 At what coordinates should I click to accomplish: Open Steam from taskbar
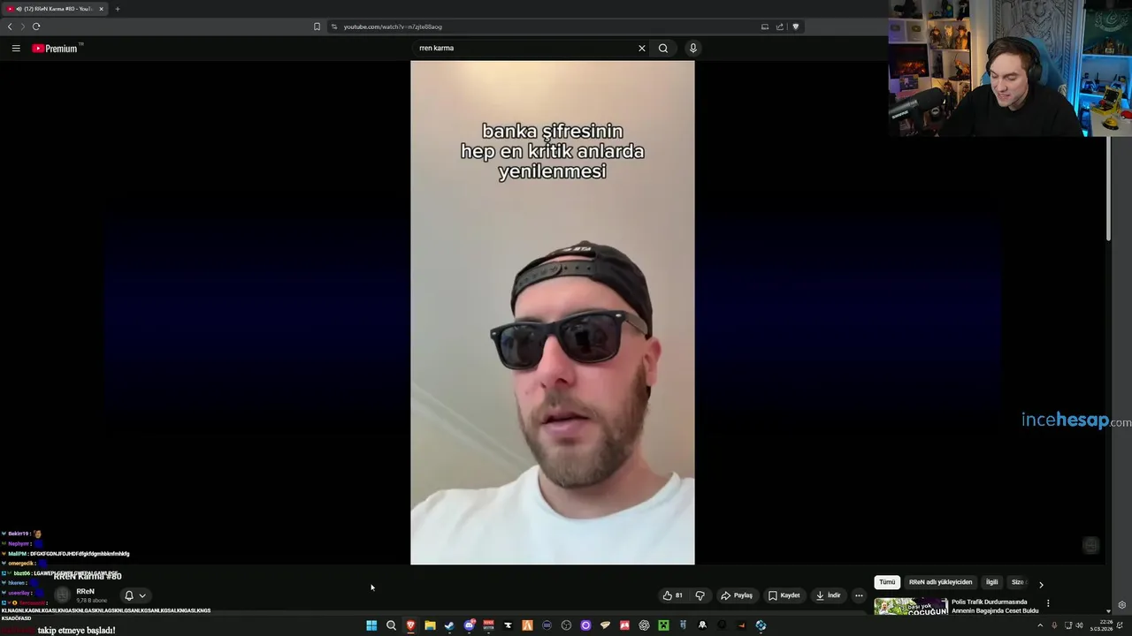(x=449, y=625)
